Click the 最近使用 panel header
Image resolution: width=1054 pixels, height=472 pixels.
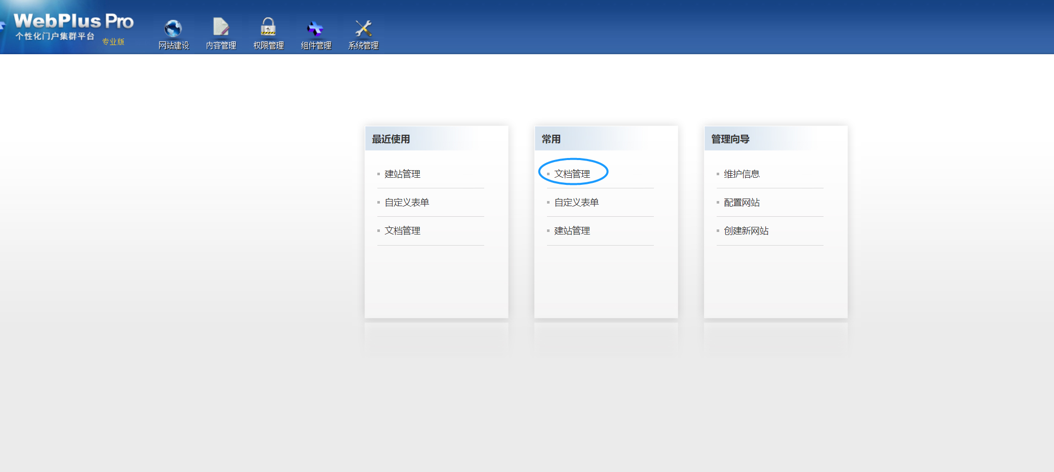click(391, 139)
